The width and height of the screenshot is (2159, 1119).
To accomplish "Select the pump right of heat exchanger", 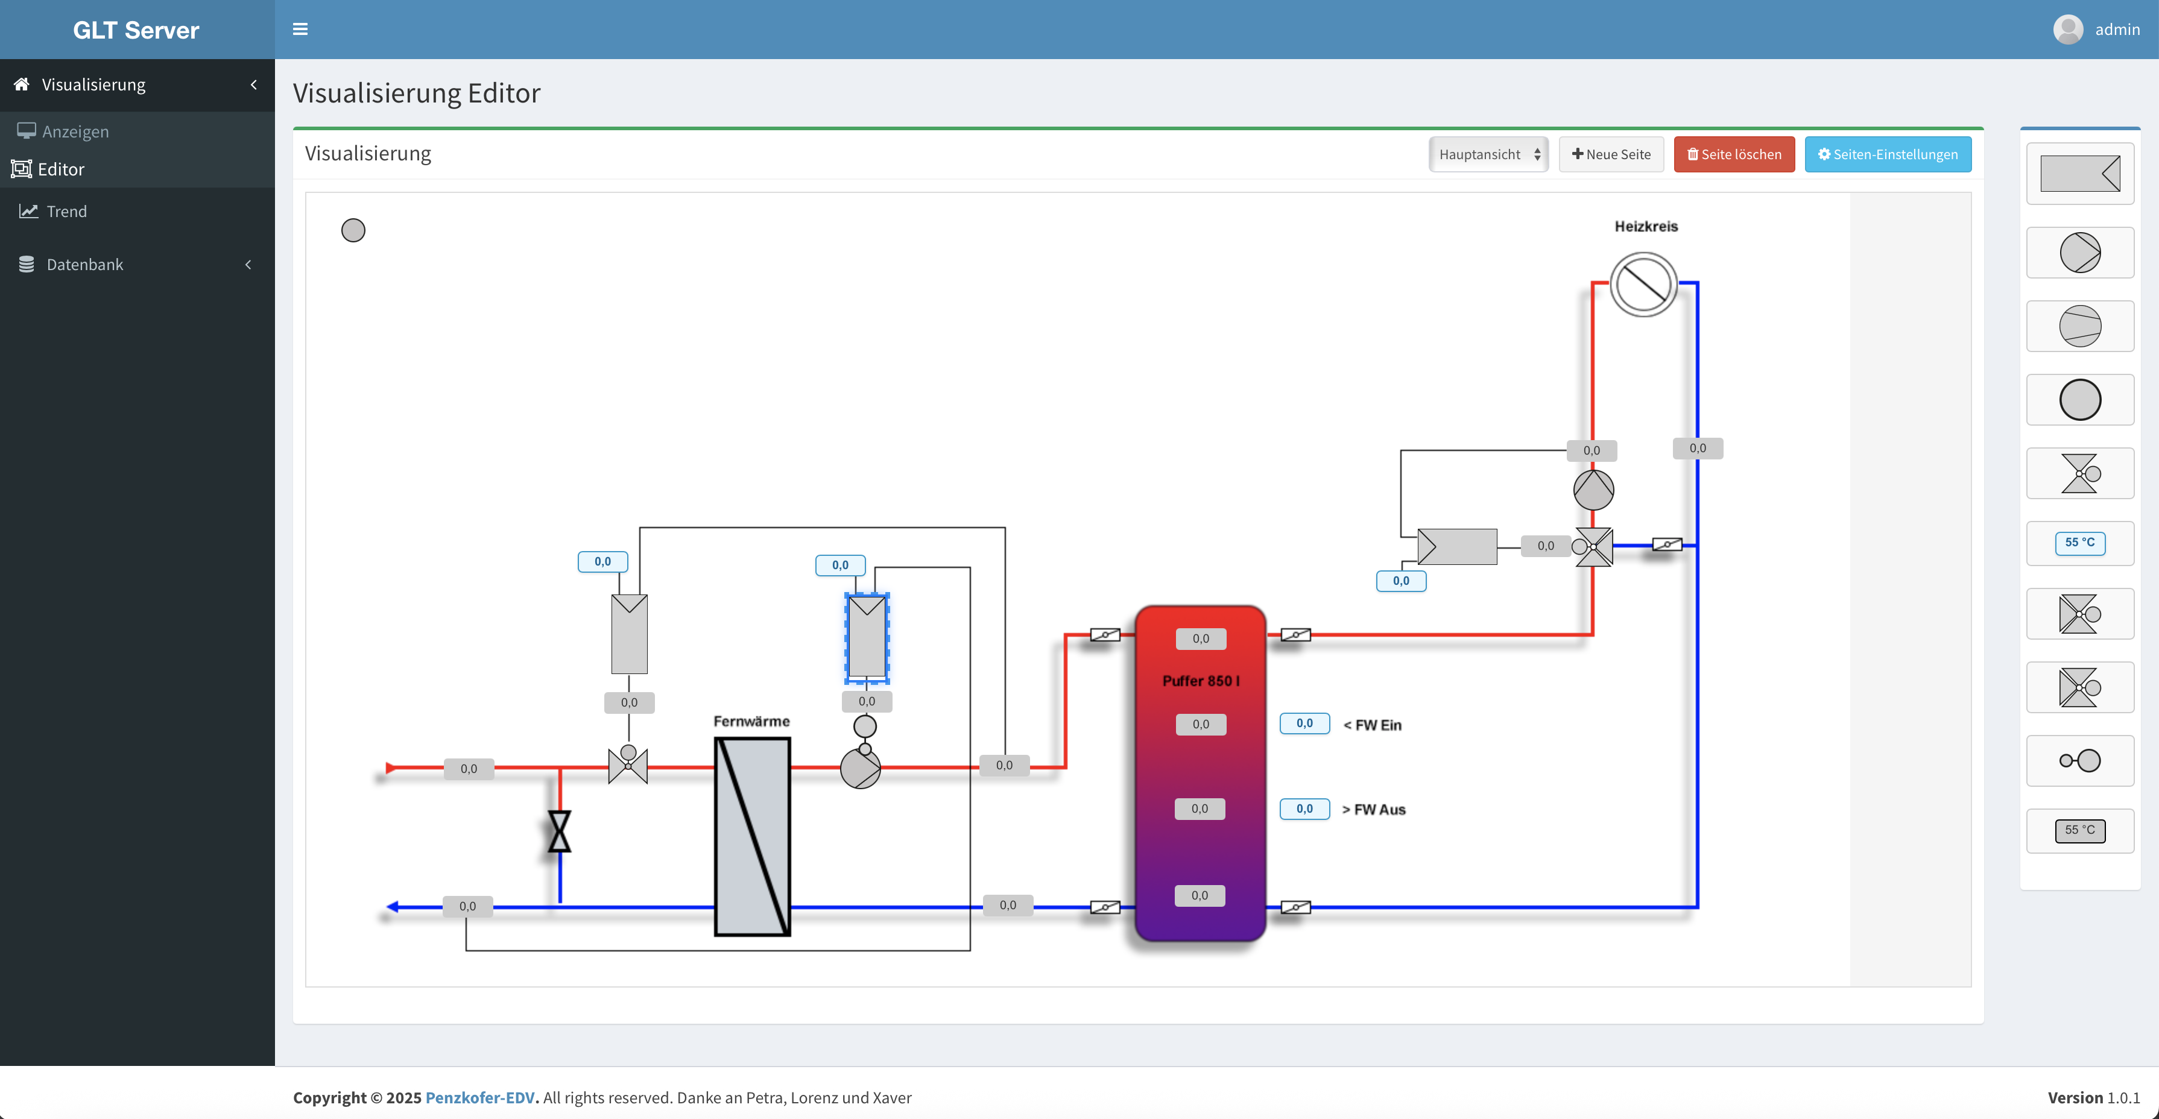I will [860, 769].
